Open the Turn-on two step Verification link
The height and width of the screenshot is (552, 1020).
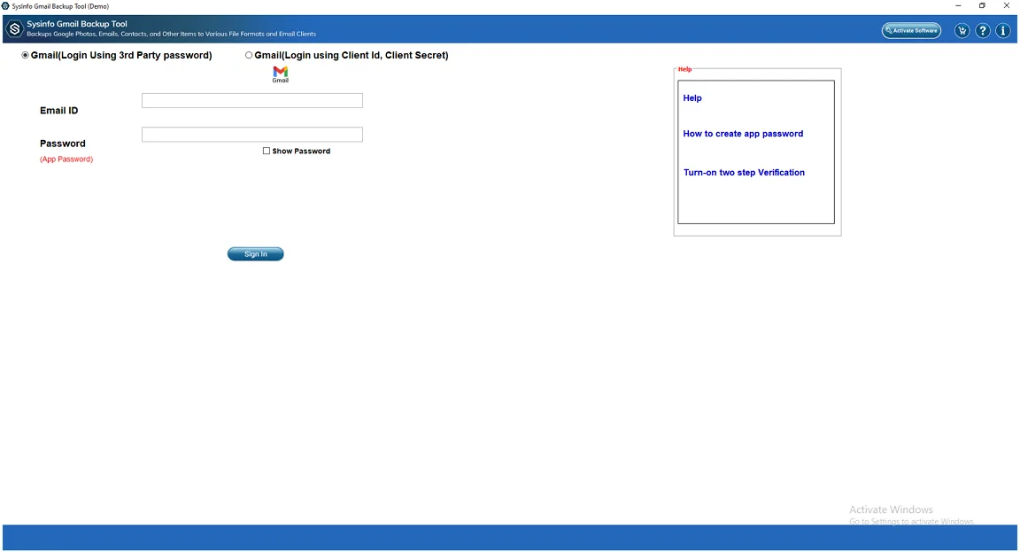[x=744, y=172]
